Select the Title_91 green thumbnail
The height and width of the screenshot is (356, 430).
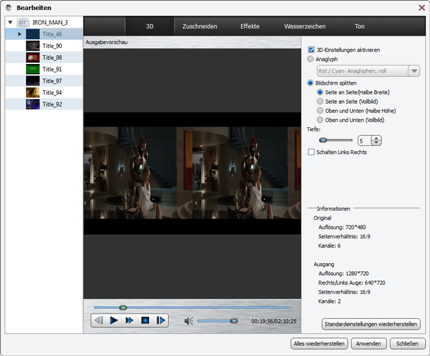[x=33, y=69]
